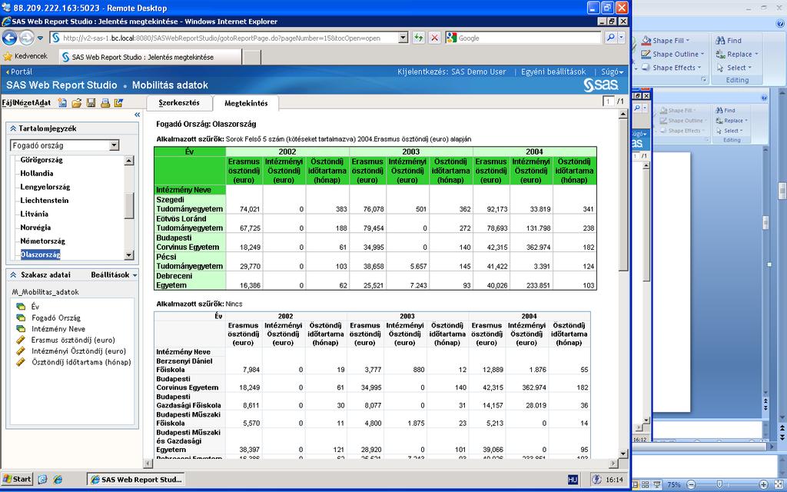Click the Szegedi Tudományegyetem row header

190,204
